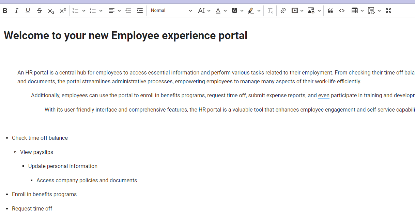This screenshot has width=415, height=219.
Task: Click sub-bullet 'View payslips'
Action: [x=36, y=152]
